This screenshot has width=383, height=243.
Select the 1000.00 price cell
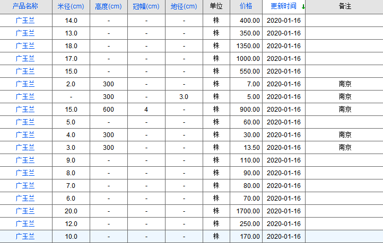pyautogui.click(x=248, y=59)
